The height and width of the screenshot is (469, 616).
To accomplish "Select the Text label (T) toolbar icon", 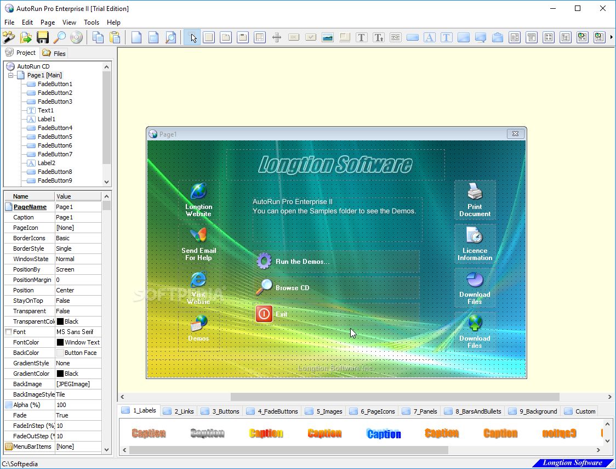I will pos(362,37).
